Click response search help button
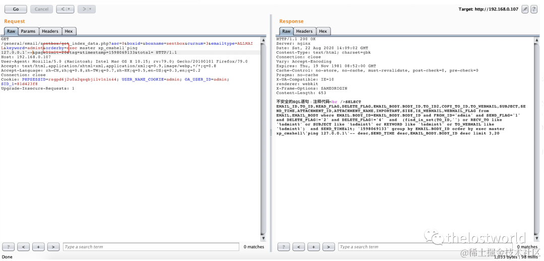This screenshot has width=544, height=261. coord(284,247)
